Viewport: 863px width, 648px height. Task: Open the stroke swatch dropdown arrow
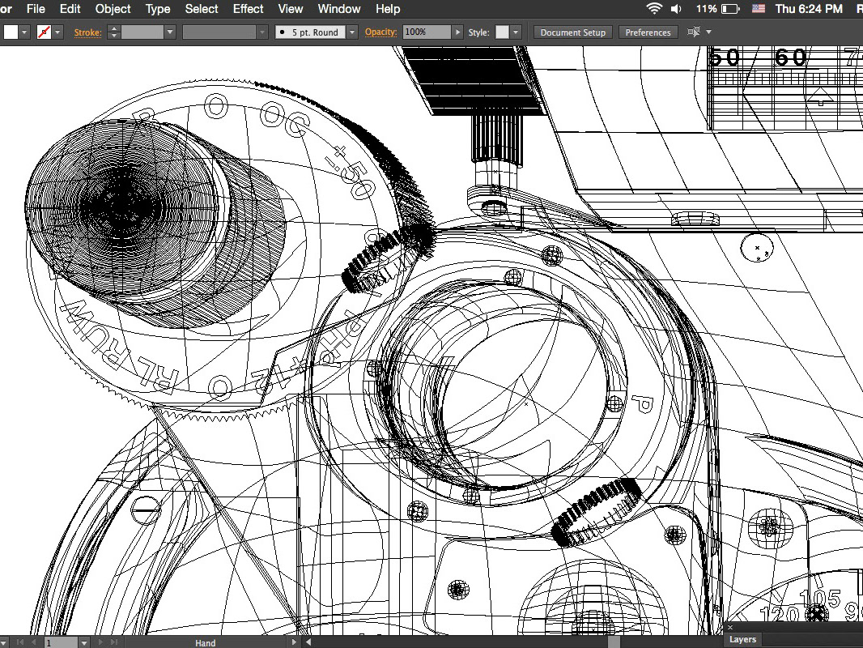click(57, 32)
